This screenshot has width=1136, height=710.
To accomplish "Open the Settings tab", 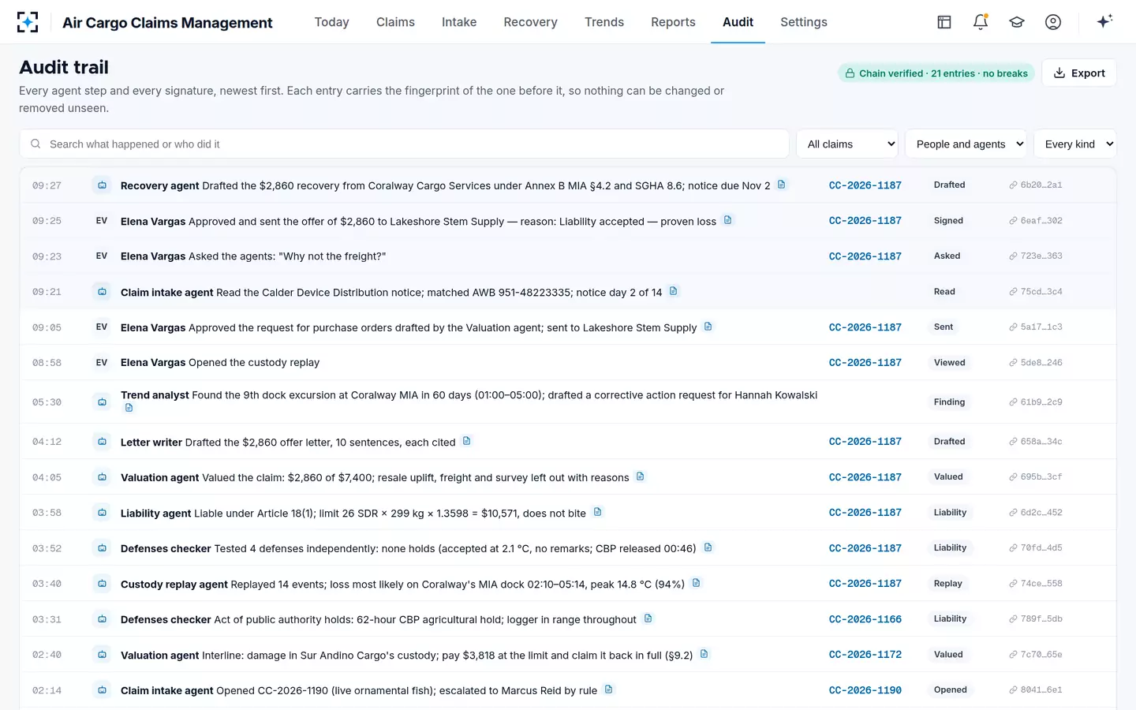I will pos(804,22).
